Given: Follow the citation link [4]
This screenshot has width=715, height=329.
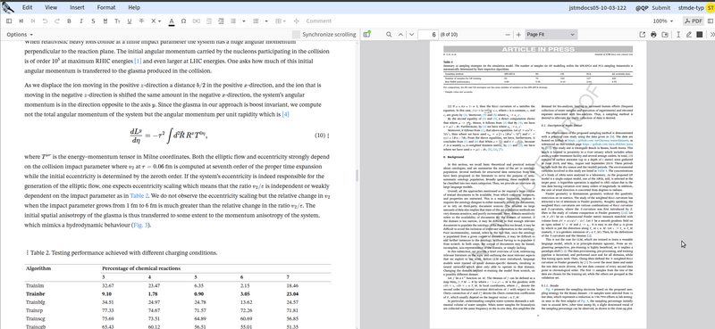Looking at the screenshot, I should point(285,114).
